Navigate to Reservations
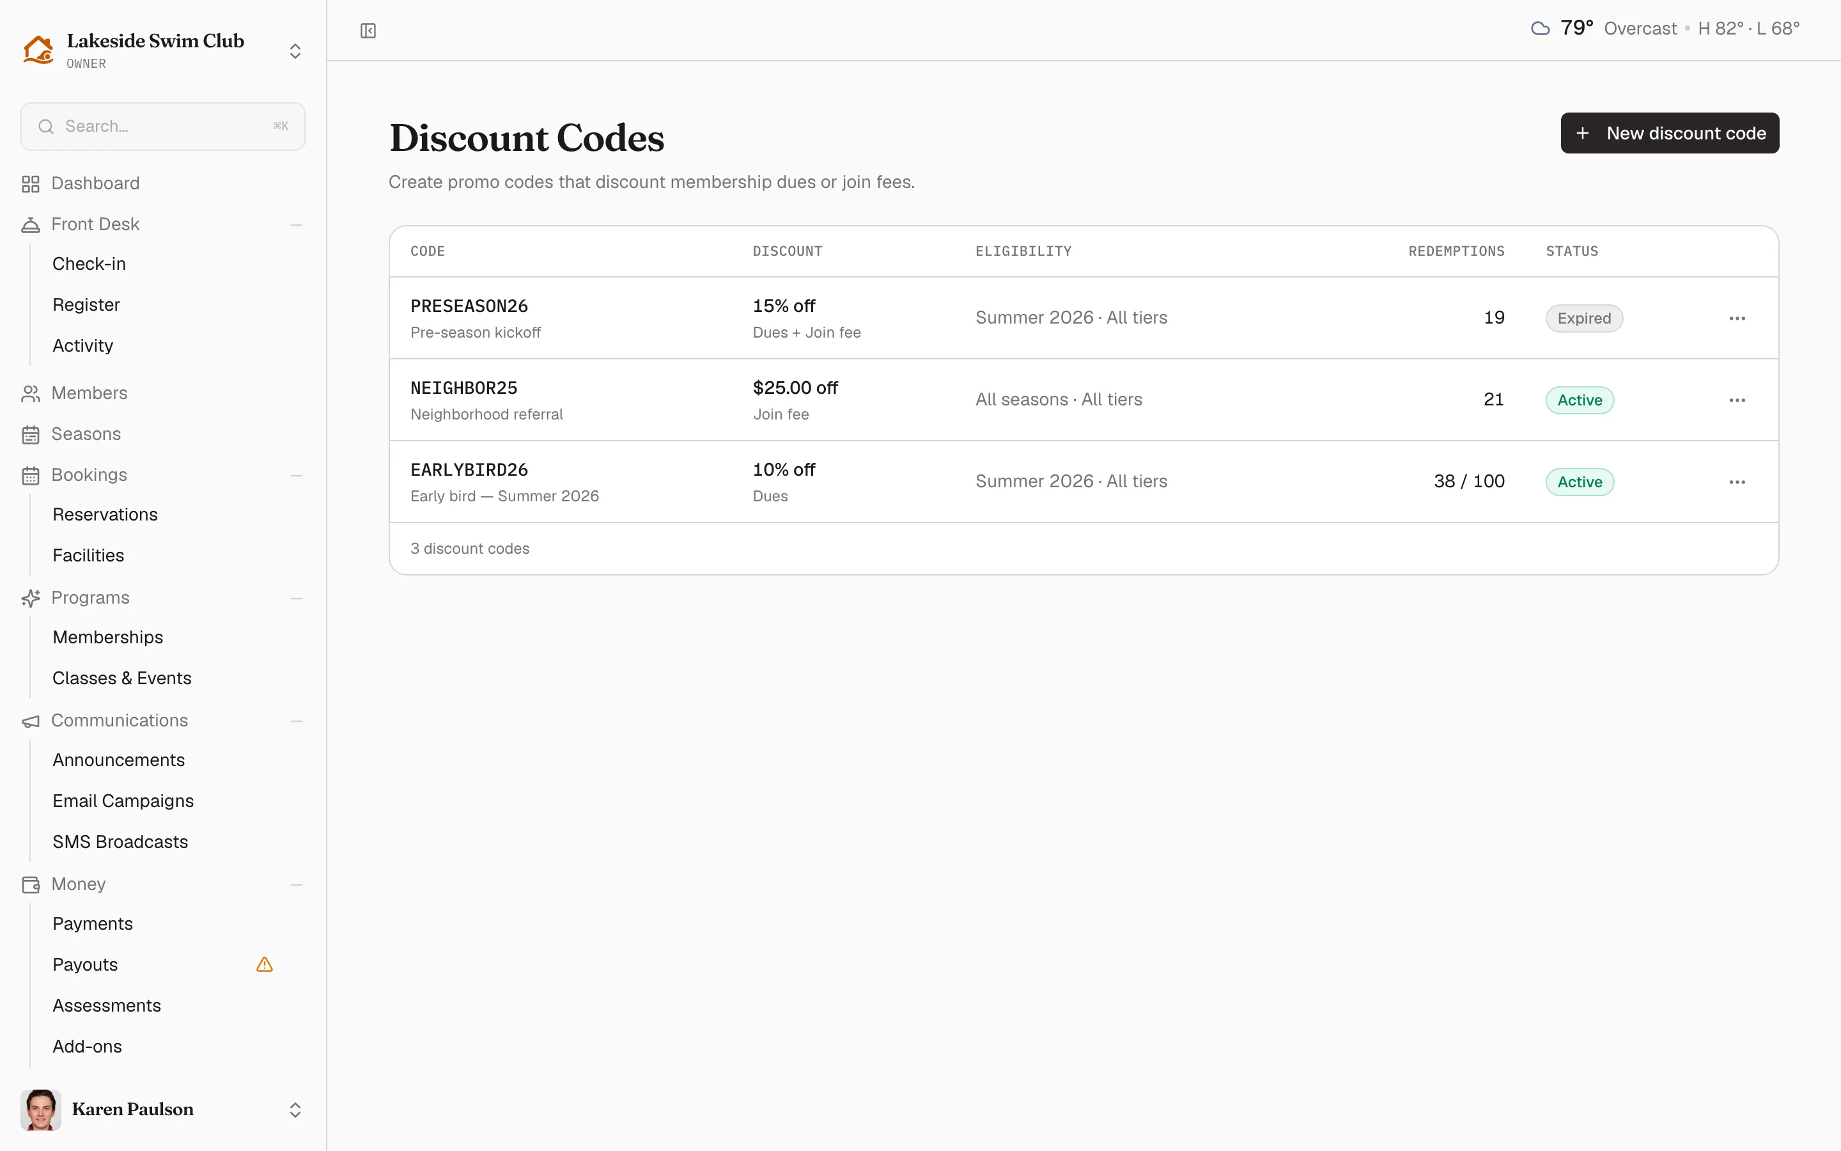This screenshot has width=1841, height=1151. click(105, 515)
